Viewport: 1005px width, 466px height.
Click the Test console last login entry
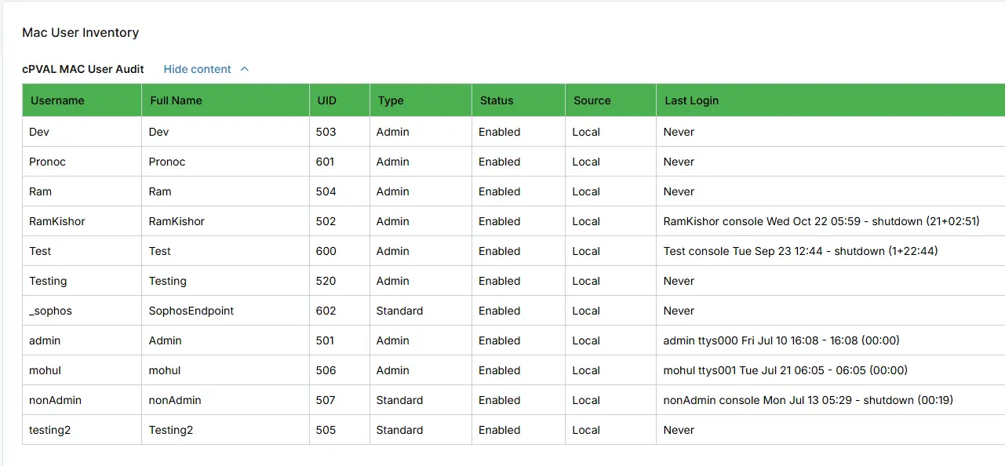pyautogui.click(x=800, y=251)
